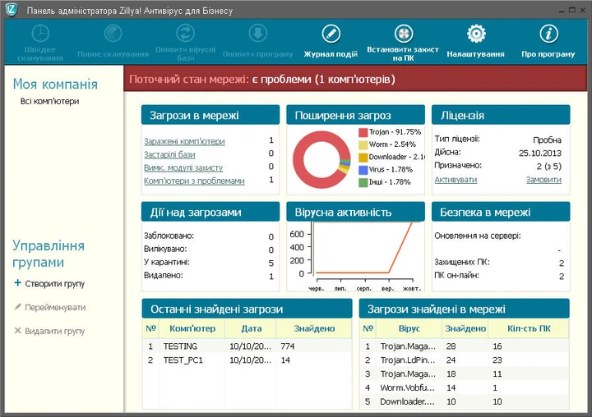Click the Оновити програму download icon
This screenshot has height=417, width=592.
257,34
